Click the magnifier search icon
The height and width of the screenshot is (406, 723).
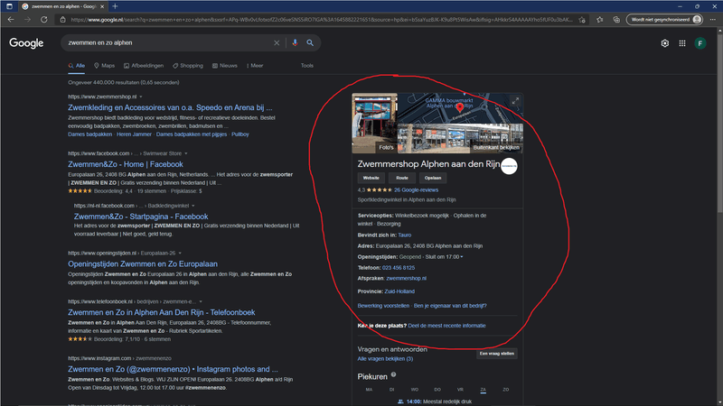[310, 42]
